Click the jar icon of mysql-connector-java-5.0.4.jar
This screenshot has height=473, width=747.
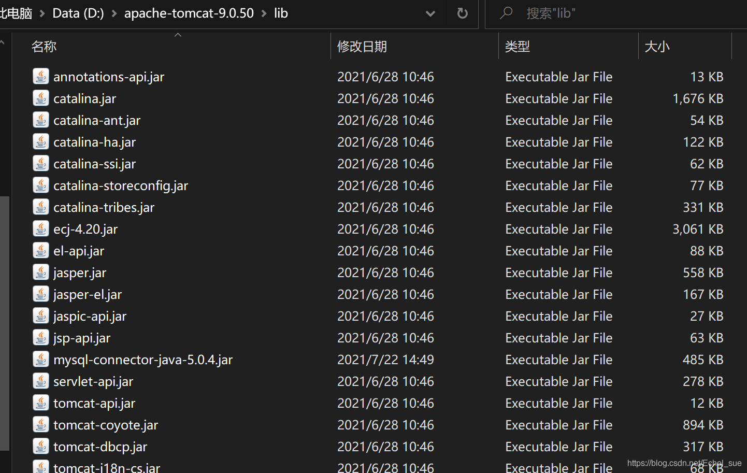pos(41,359)
